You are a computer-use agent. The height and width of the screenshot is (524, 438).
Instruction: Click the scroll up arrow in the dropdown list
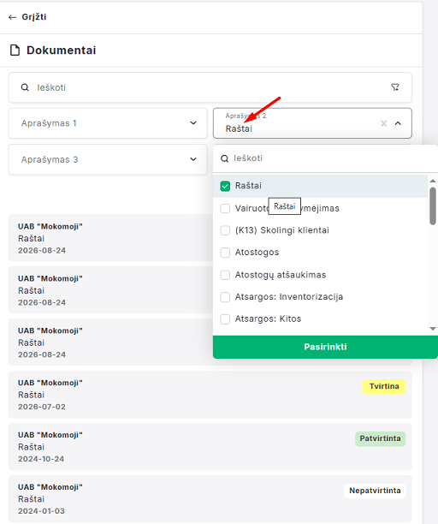(433, 181)
